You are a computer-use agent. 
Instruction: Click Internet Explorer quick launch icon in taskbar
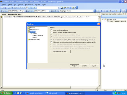point(15,93)
